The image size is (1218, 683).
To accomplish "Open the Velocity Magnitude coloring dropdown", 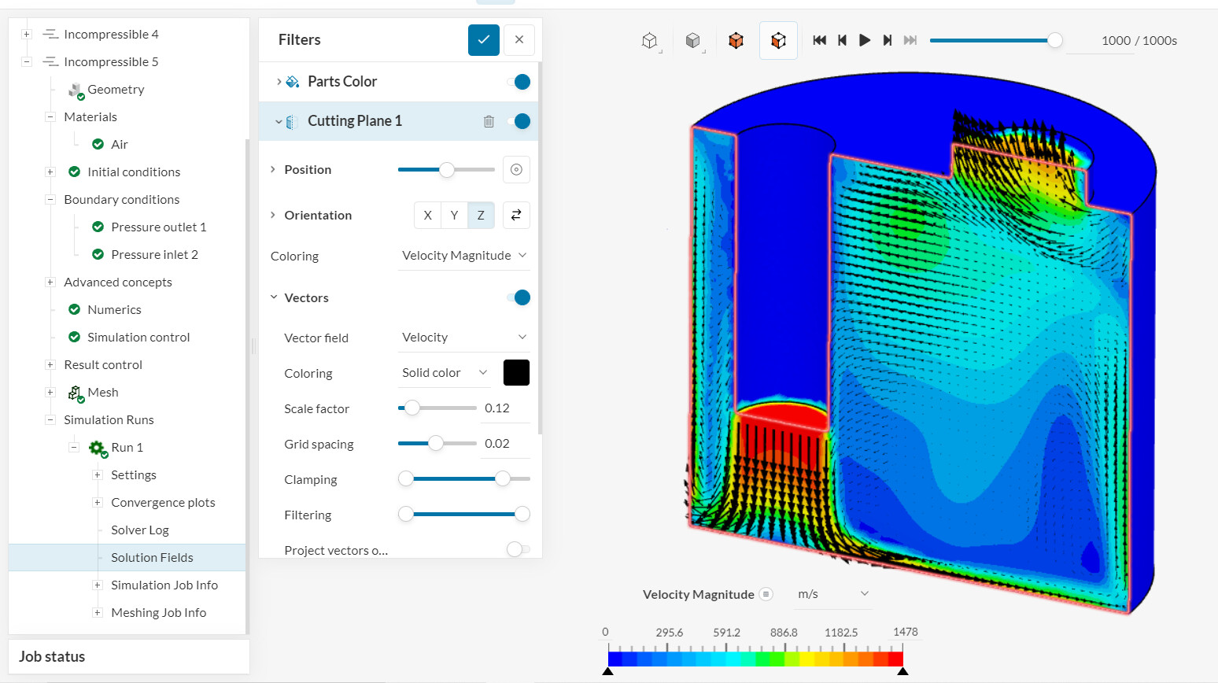I will point(464,256).
